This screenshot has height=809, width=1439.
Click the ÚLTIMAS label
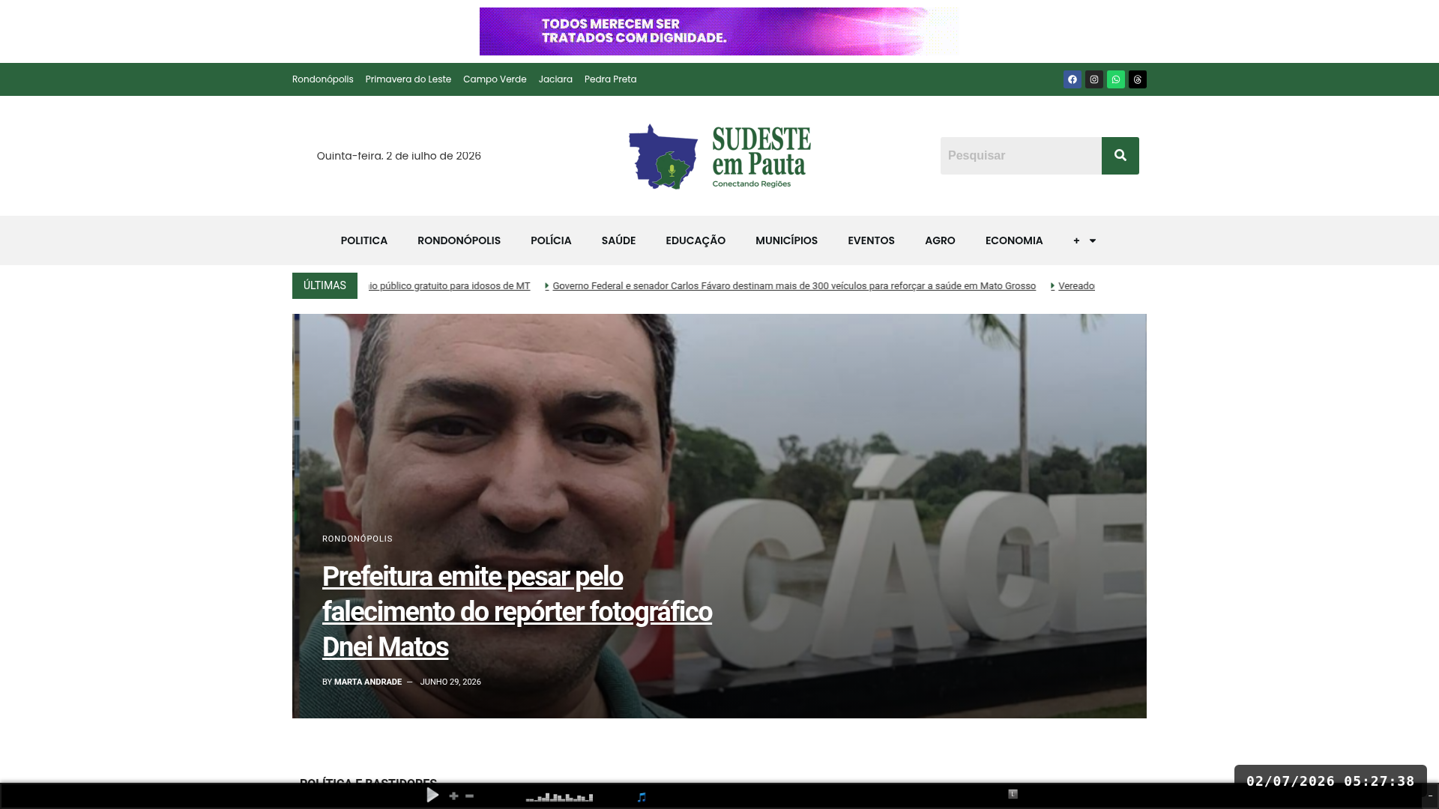[325, 285]
